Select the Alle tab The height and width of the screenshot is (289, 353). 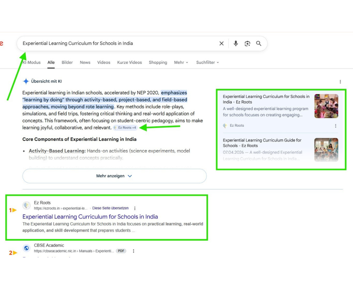coord(51,63)
